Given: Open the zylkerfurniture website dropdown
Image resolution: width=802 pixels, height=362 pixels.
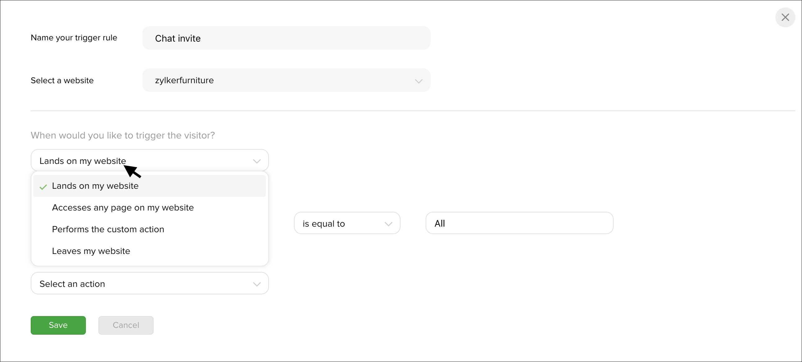Looking at the screenshot, I should (x=286, y=80).
